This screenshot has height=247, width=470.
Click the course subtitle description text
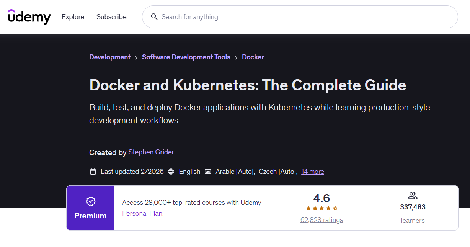tap(259, 114)
